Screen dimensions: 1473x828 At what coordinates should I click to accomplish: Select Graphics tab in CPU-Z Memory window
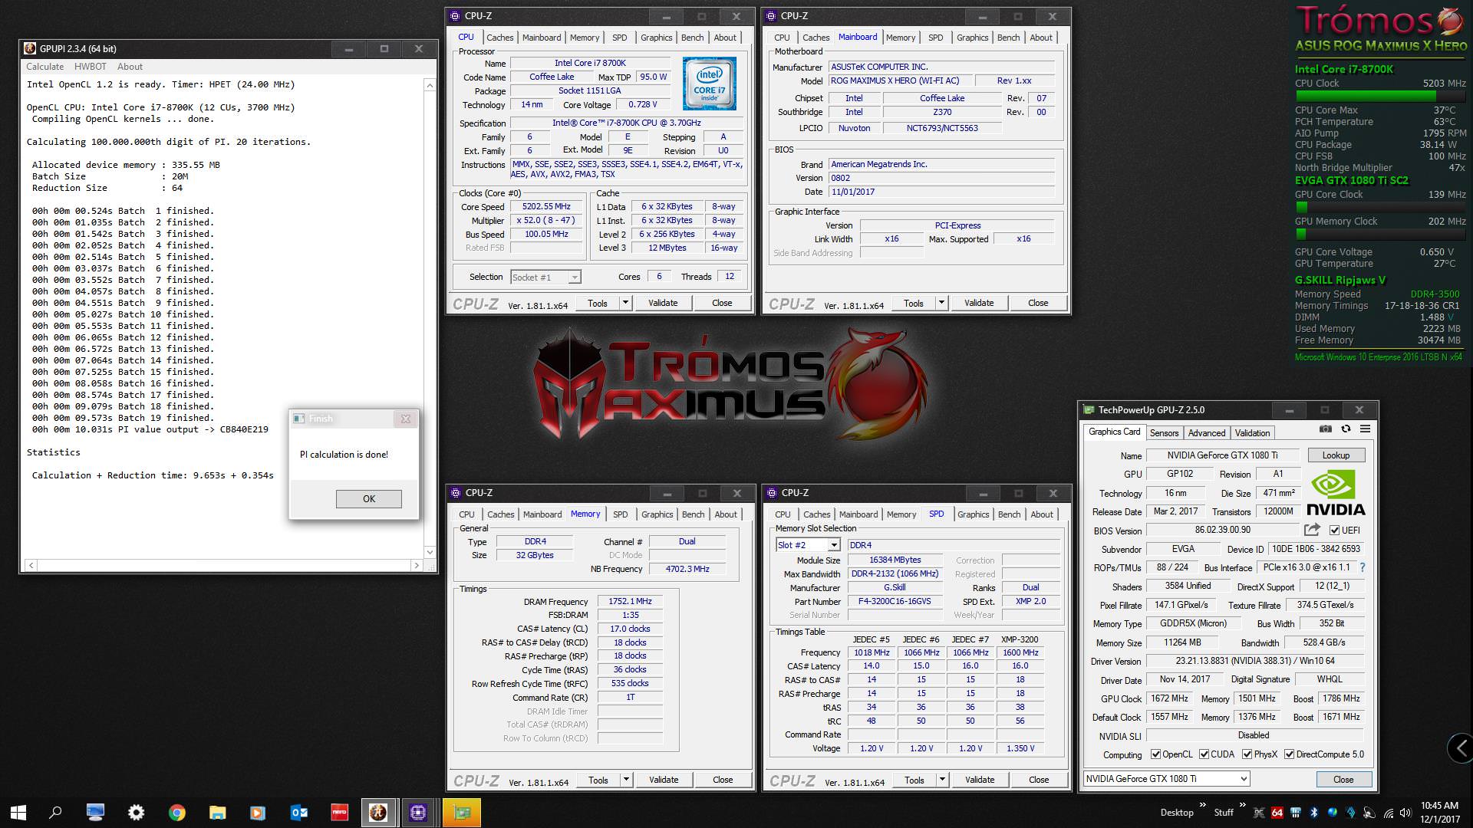click(657, 514)
